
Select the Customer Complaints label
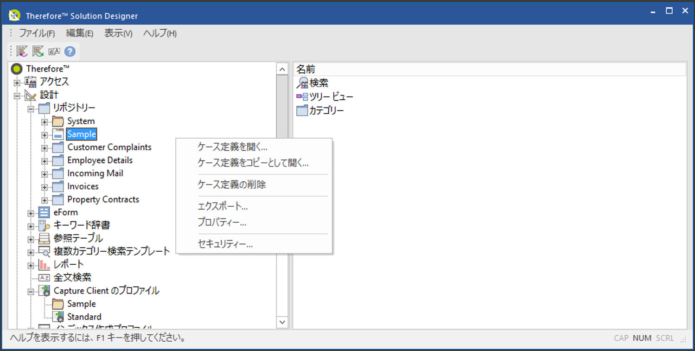pyautogui.click(x=109, y=147)
